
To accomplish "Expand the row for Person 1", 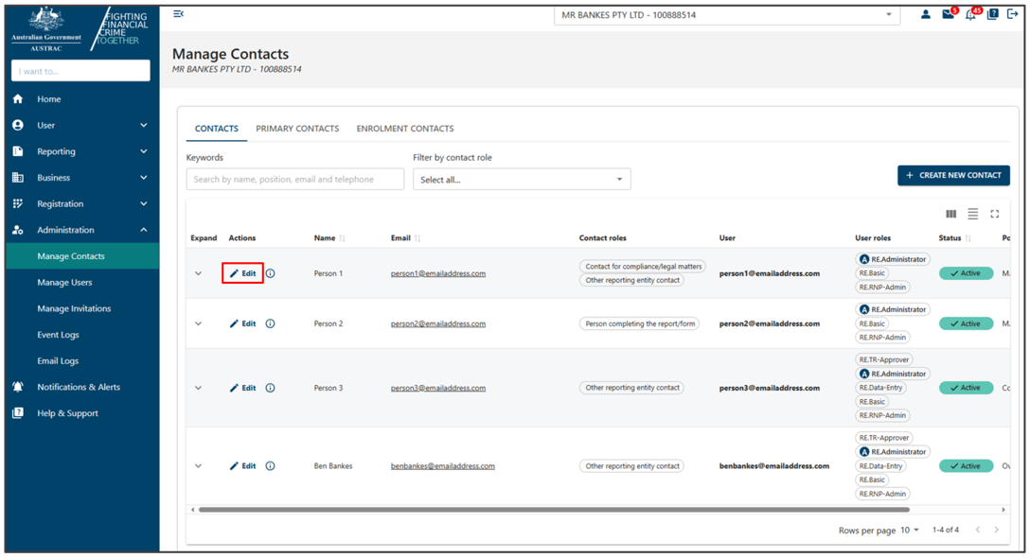I will (x=199, y=272).
